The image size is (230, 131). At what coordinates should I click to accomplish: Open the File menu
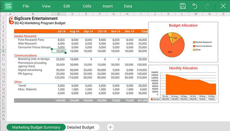click(x=26, y=6)
